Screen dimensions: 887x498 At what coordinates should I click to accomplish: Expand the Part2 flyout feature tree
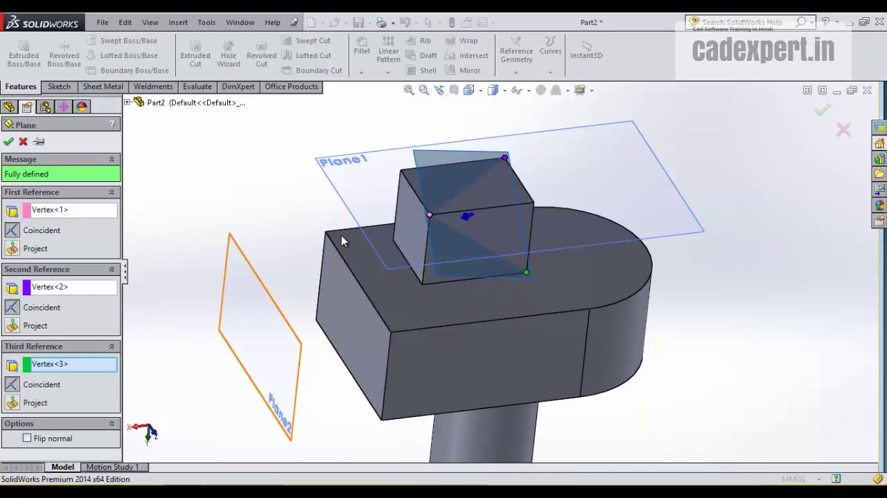click(128, 102)
